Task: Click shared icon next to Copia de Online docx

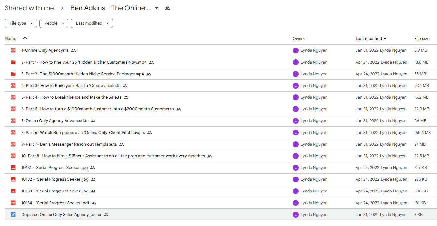Action: click(106, 215)
